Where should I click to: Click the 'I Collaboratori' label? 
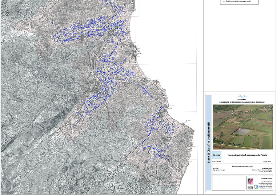pos(267,168)
